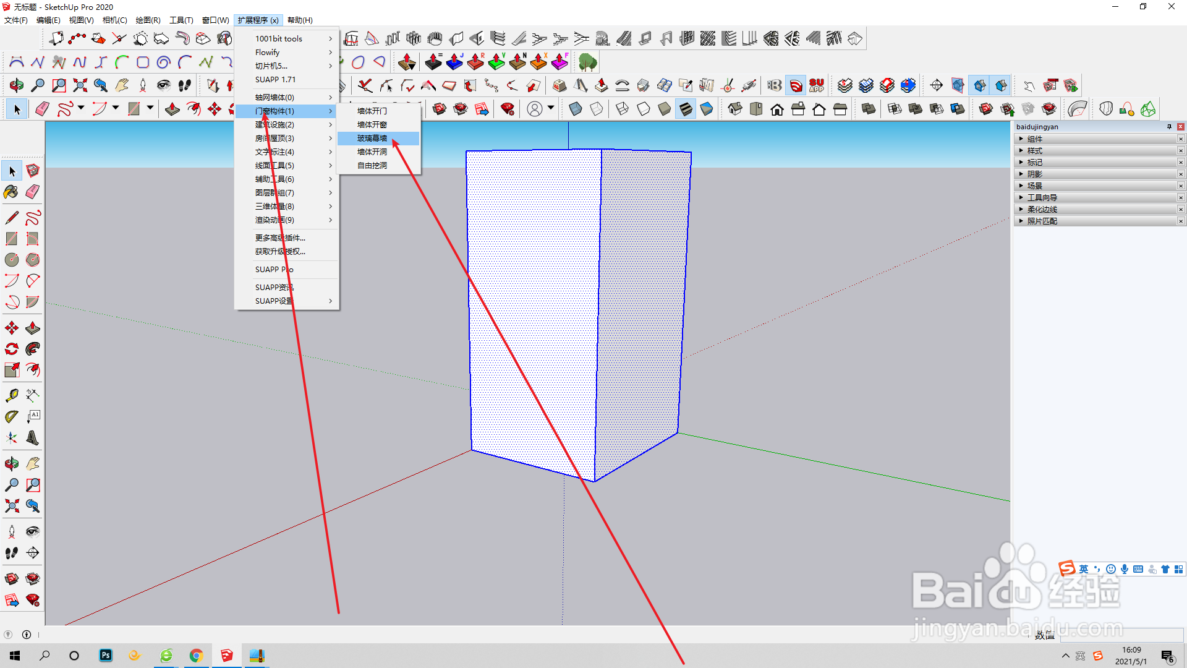
Task: Click the 3D Text tool
Action: [33, 438]
